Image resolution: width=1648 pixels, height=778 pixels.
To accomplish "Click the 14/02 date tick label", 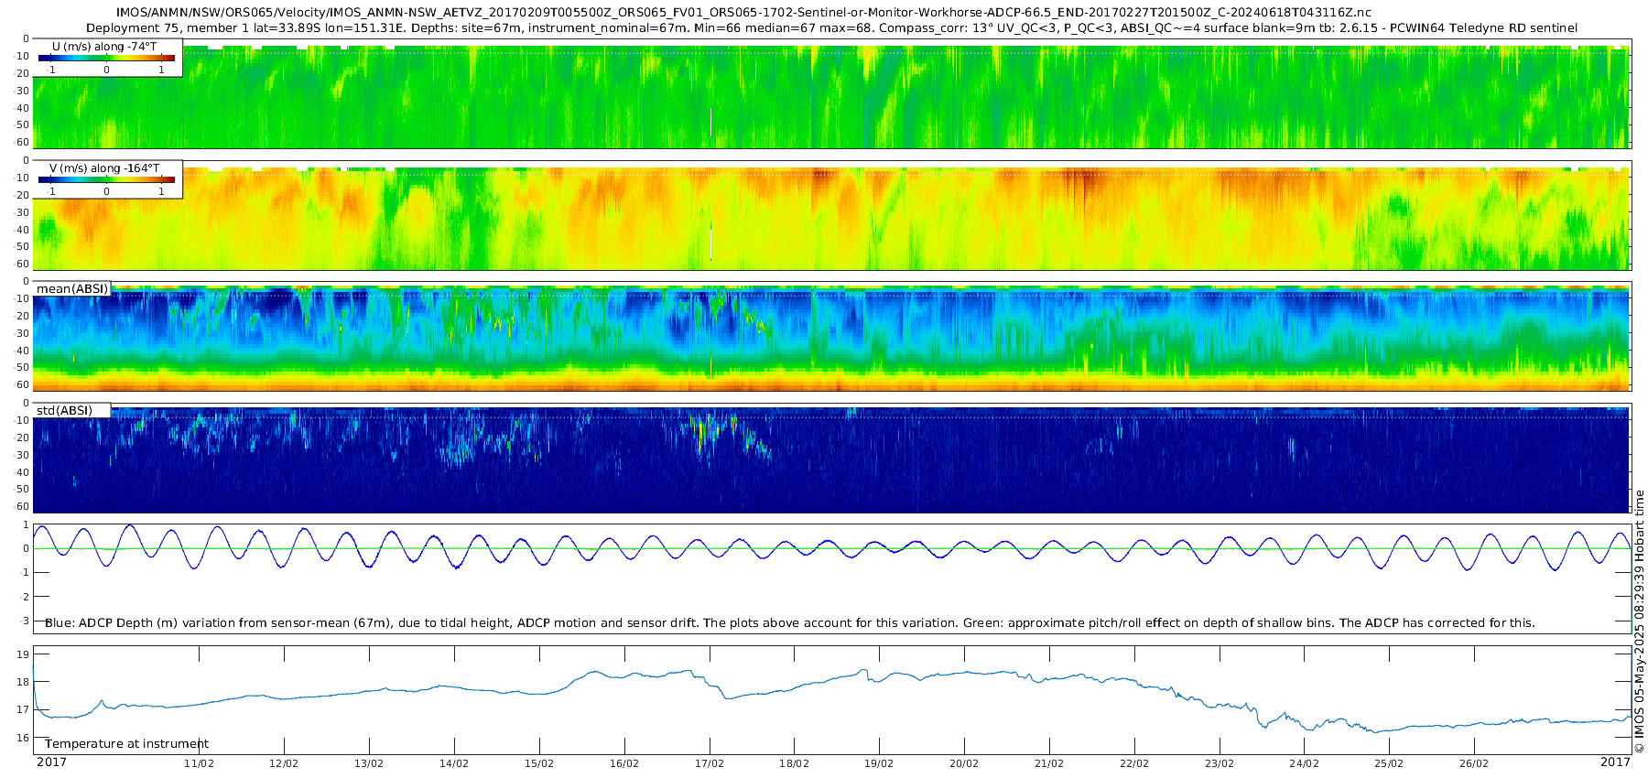I will [454, 763].
